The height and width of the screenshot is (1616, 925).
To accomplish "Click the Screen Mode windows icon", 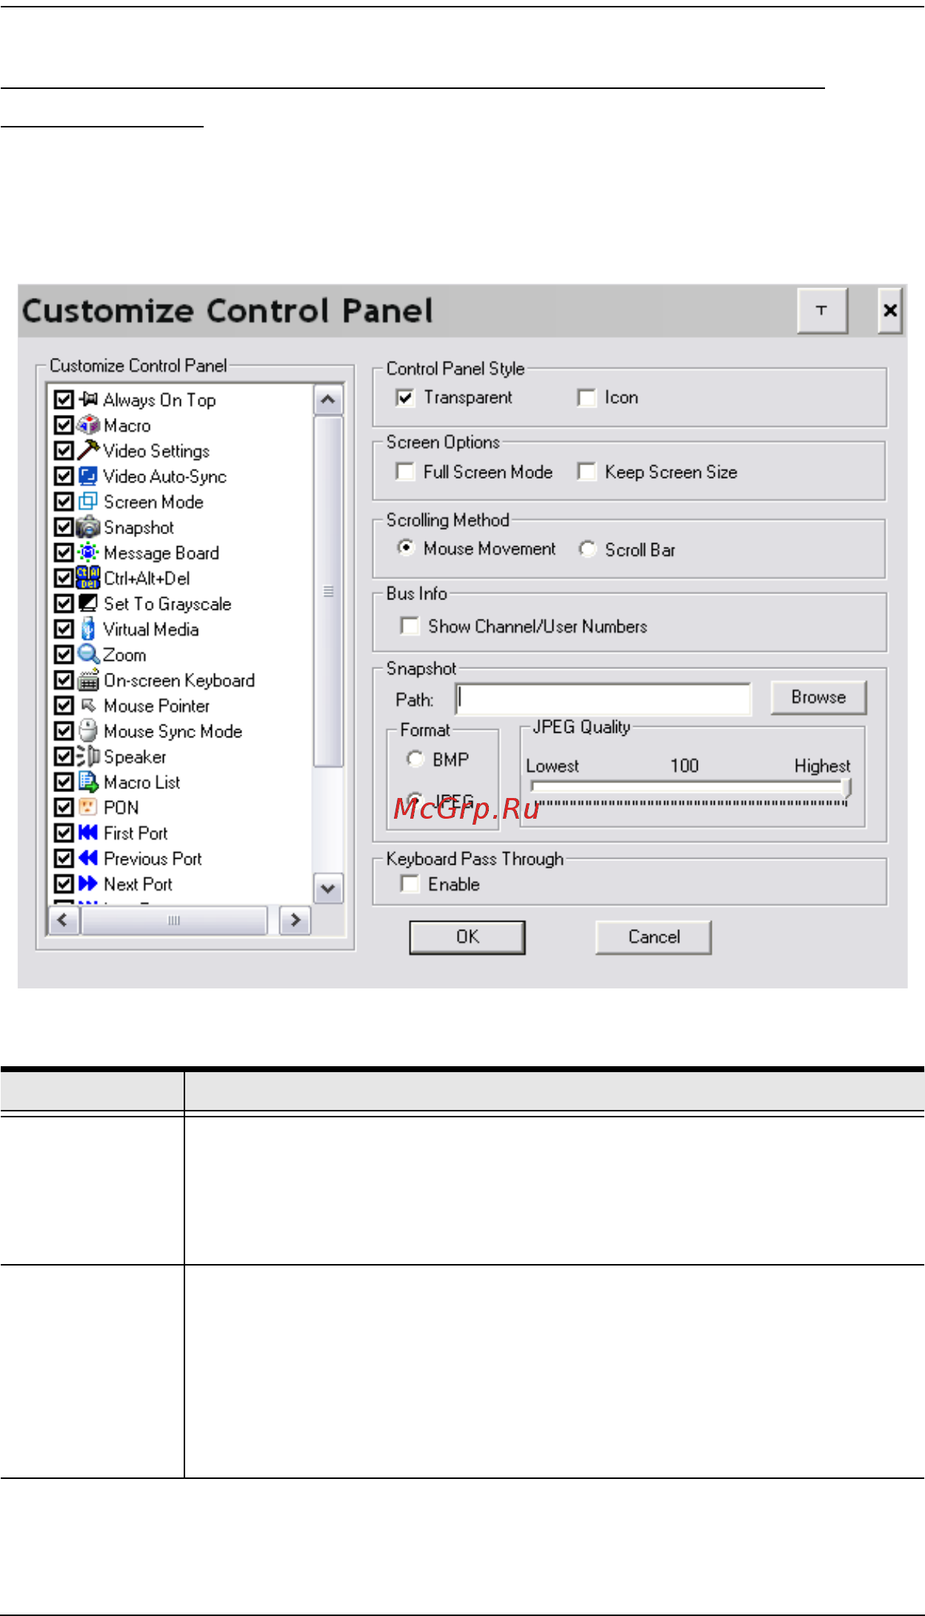I will [x=88, y=502].
